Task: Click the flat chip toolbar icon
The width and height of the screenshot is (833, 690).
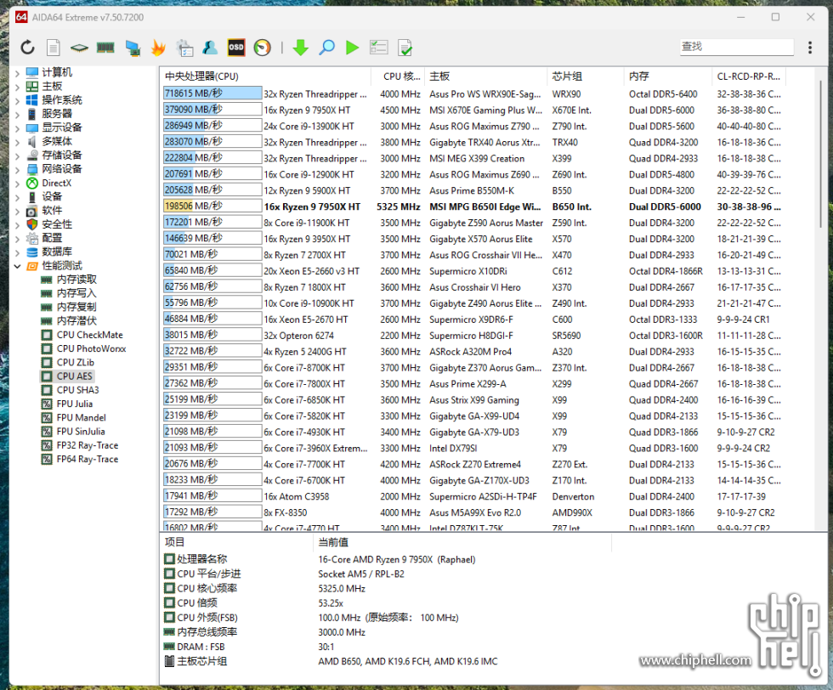Action: 79,48
